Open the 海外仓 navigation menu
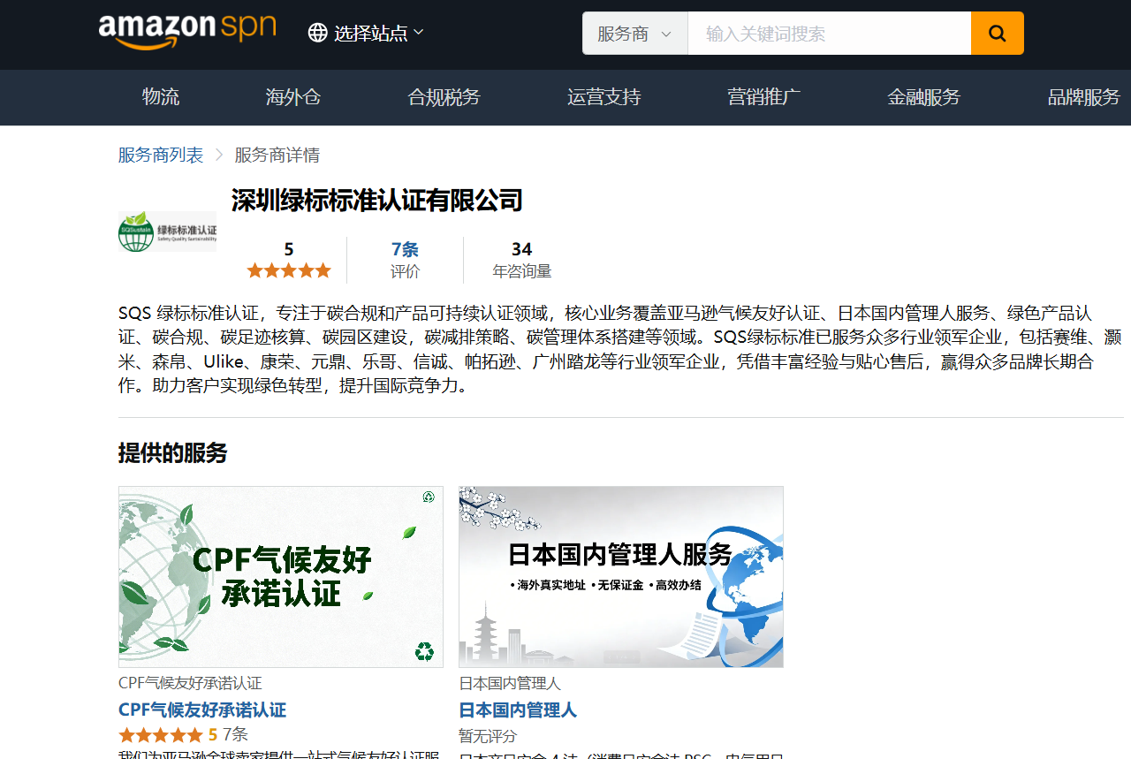The height and width of the screenshot is (759, 1131). point(293,97)
